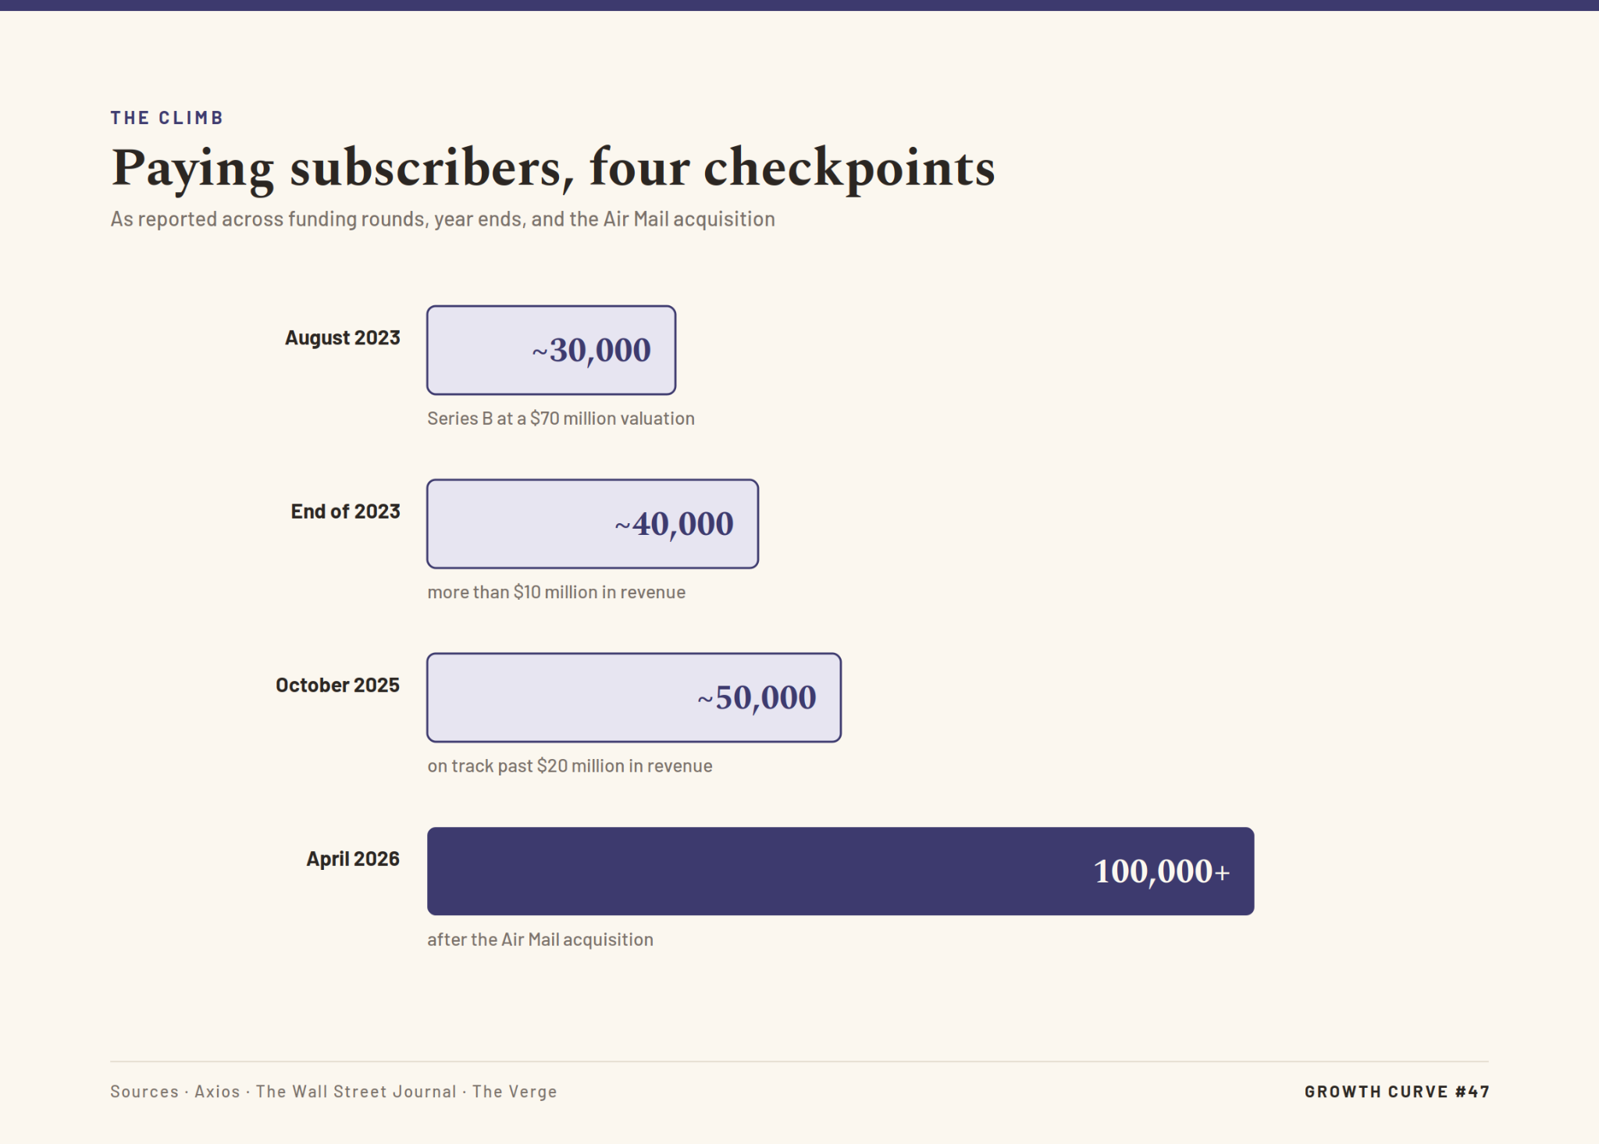The height and width of the screenshot is (1144, 1599).
Task: Click 'more than $10 million in revenue' note
Action: (556, 593)
